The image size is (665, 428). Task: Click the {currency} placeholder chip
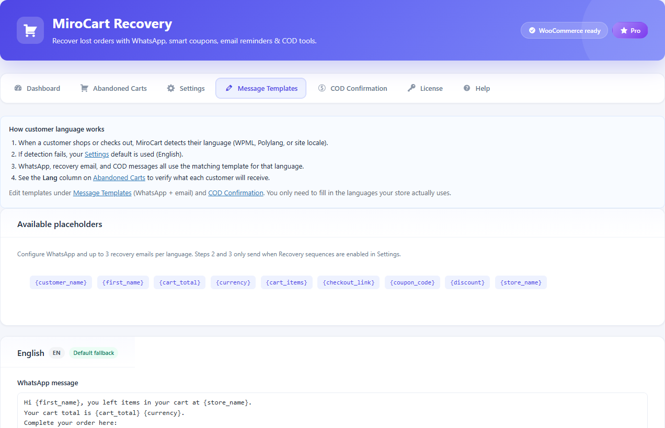click(233, 282)
